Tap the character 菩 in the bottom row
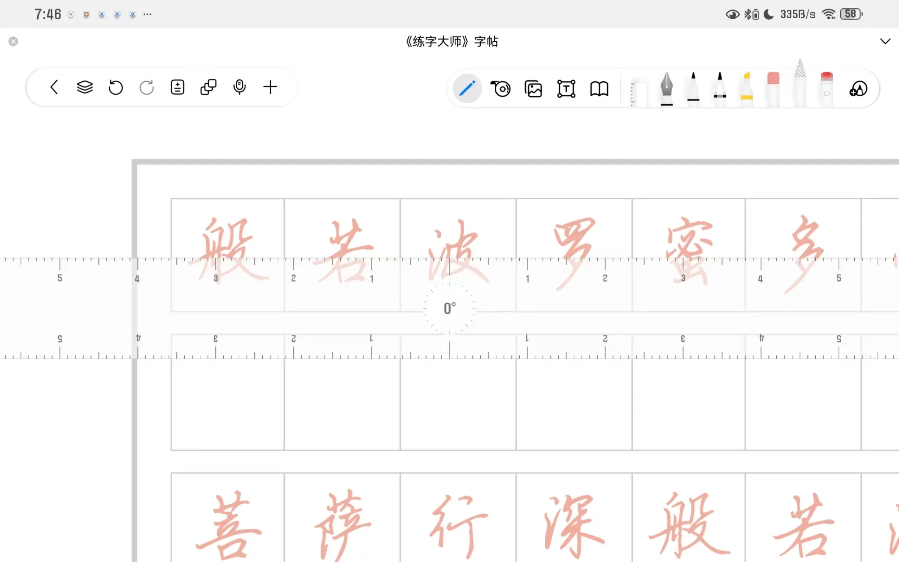Viewport: 899px width, 562px height. [x=228, y=526]
